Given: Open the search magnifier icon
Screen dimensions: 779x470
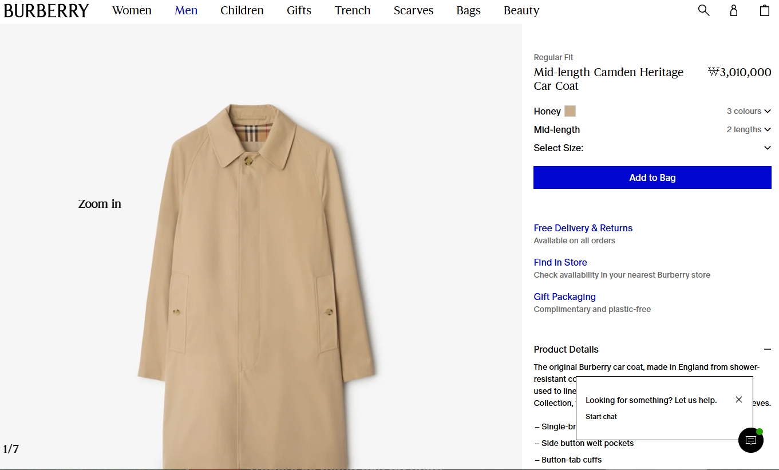Looking at the screenshot, I should [703, 10].
